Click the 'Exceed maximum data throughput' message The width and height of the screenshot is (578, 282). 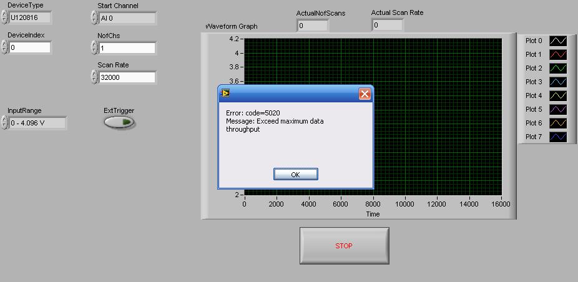coord(275,125)
